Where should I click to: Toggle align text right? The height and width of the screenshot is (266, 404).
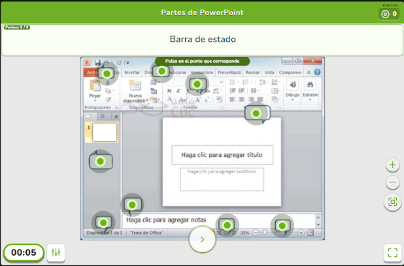[250, 99]
